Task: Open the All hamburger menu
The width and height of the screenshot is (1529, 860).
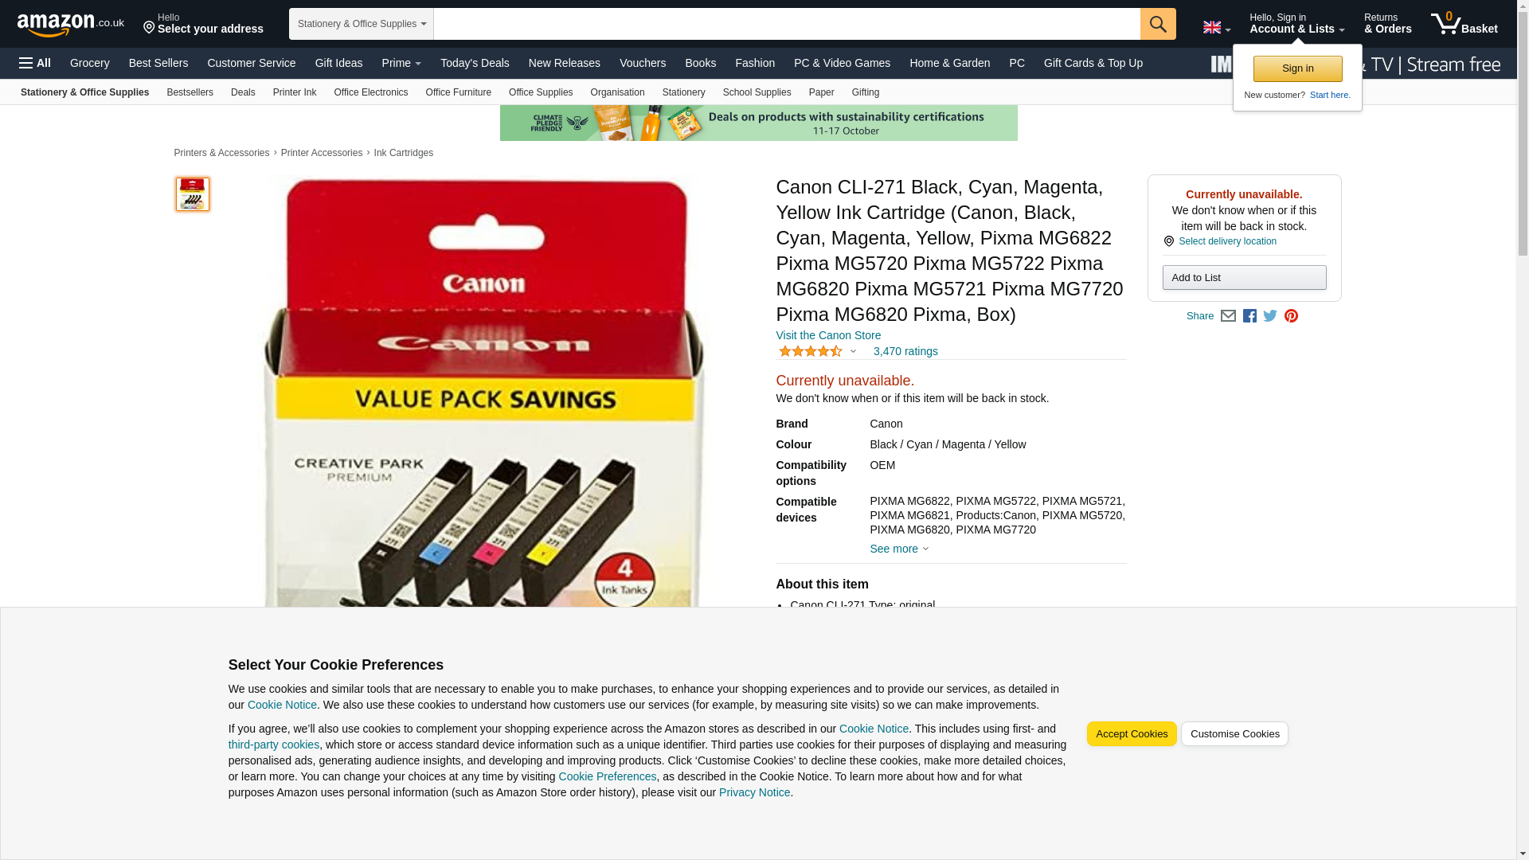Action: (35, 63)
